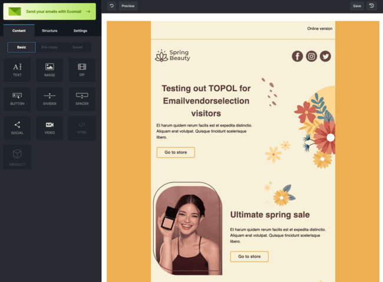
Task: Switch to the Structure tab
Action: point(49,31)
